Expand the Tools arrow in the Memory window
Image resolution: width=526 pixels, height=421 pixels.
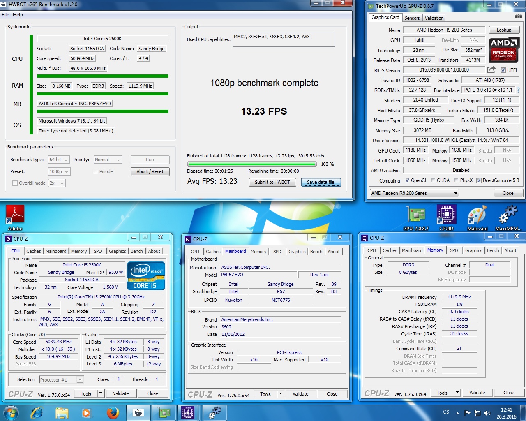(x=457, y=393)
